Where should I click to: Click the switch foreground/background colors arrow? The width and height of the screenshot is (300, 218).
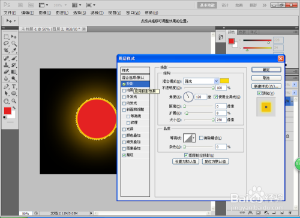click(x=14, y=108)
